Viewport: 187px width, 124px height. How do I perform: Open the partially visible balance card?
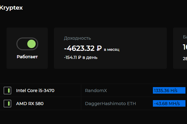(x=180, y=48)
